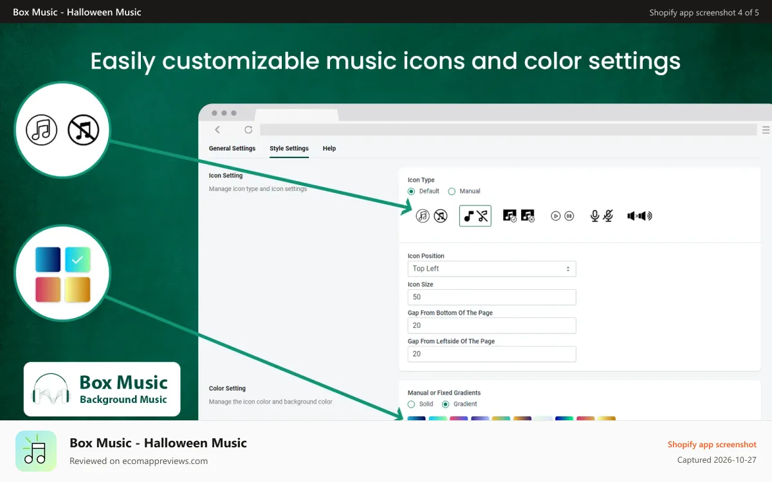Viewport: 772px width, 482px height.
Task: Click the 'Icon Type' label
Action: click(421, 180)
